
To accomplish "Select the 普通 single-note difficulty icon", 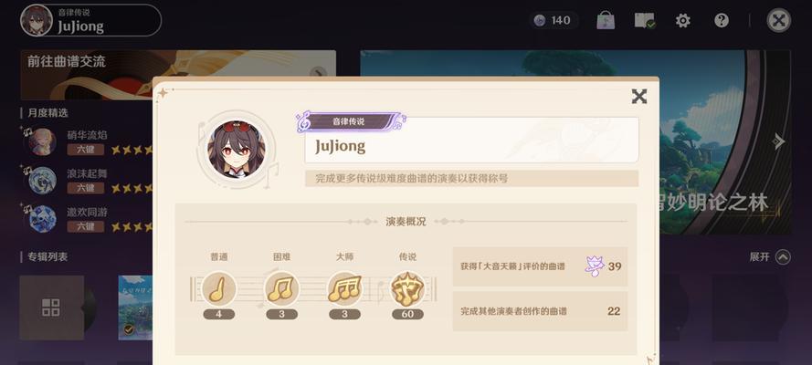I will tap(218, 288).
